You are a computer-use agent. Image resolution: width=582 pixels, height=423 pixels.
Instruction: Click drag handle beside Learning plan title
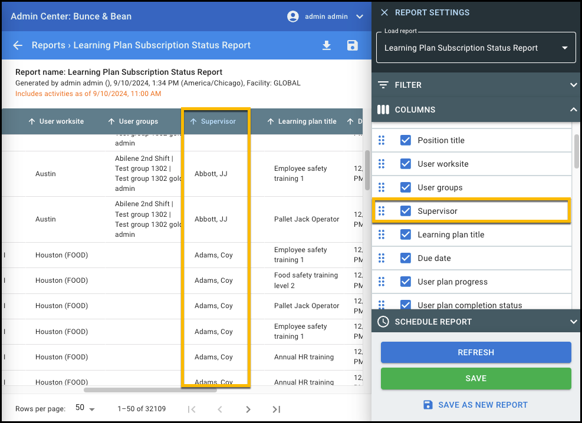point(382,234)
